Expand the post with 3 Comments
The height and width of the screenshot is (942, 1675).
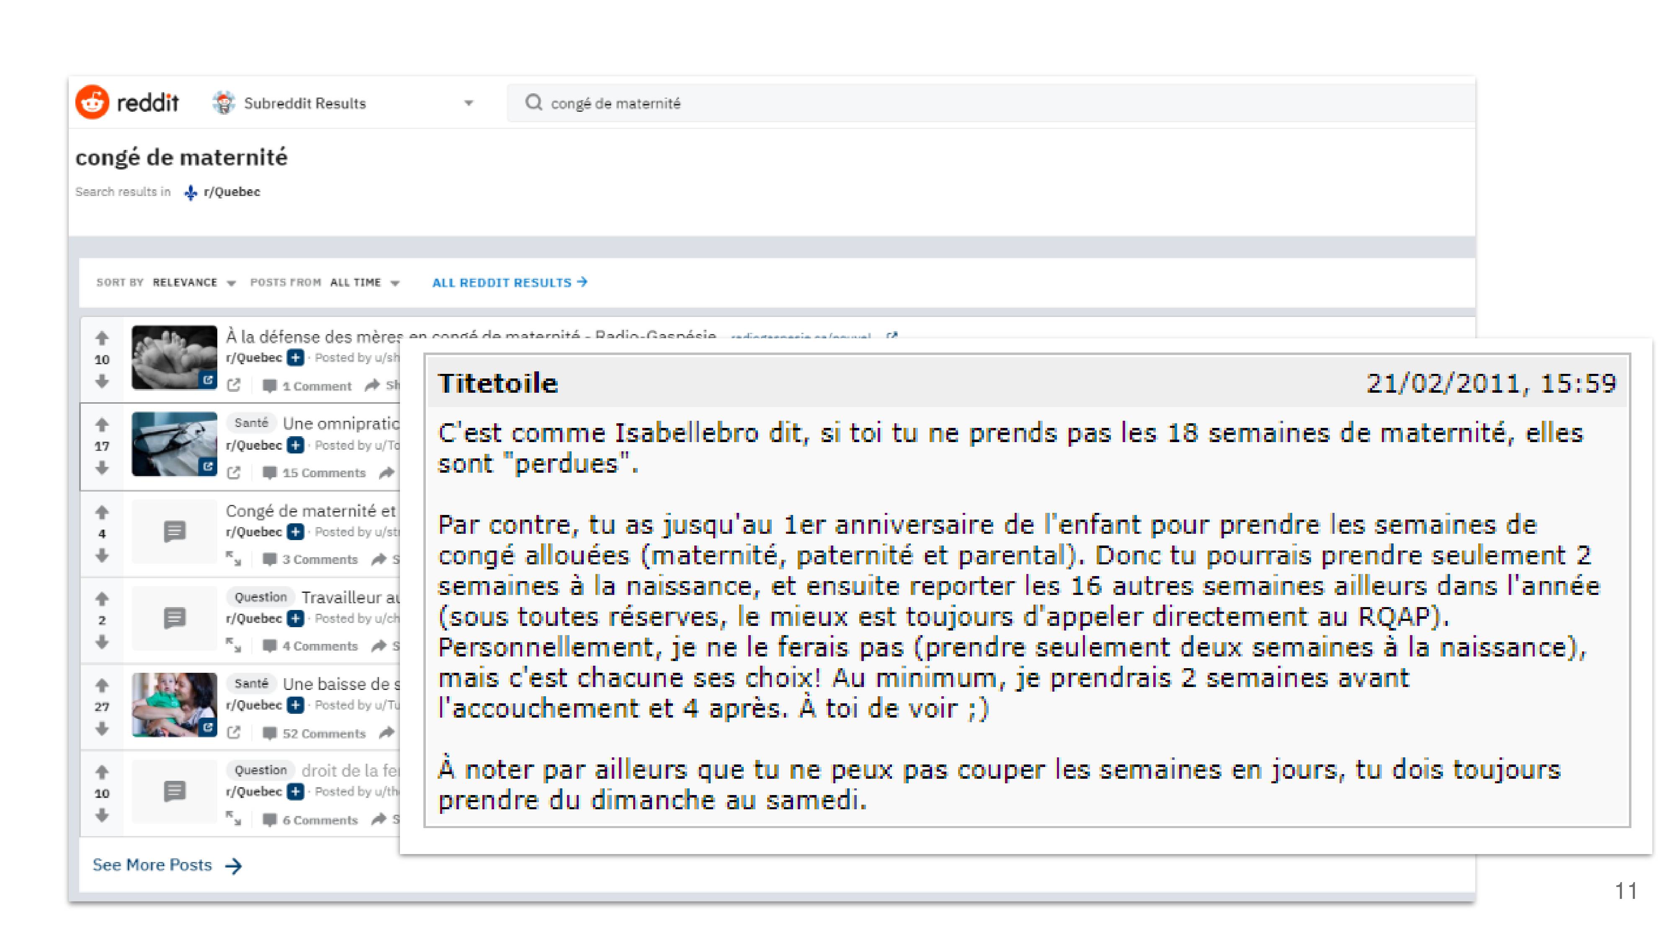233,559
